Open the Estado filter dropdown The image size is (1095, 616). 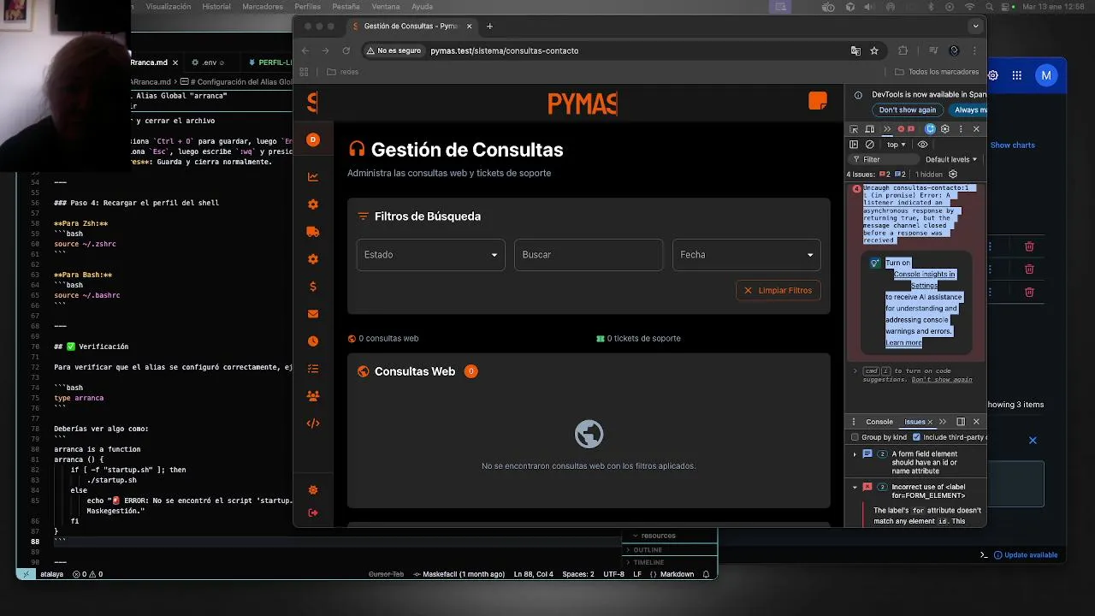pyautogui.click(x=430, y=254)
